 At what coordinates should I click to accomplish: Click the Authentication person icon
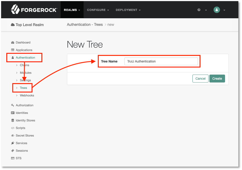[x=13, y=57]
